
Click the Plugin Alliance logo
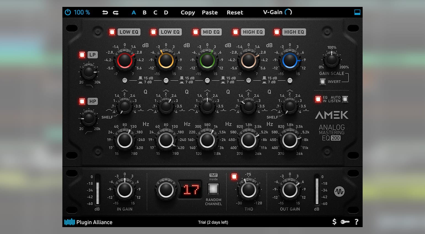(x=88, y=222)
